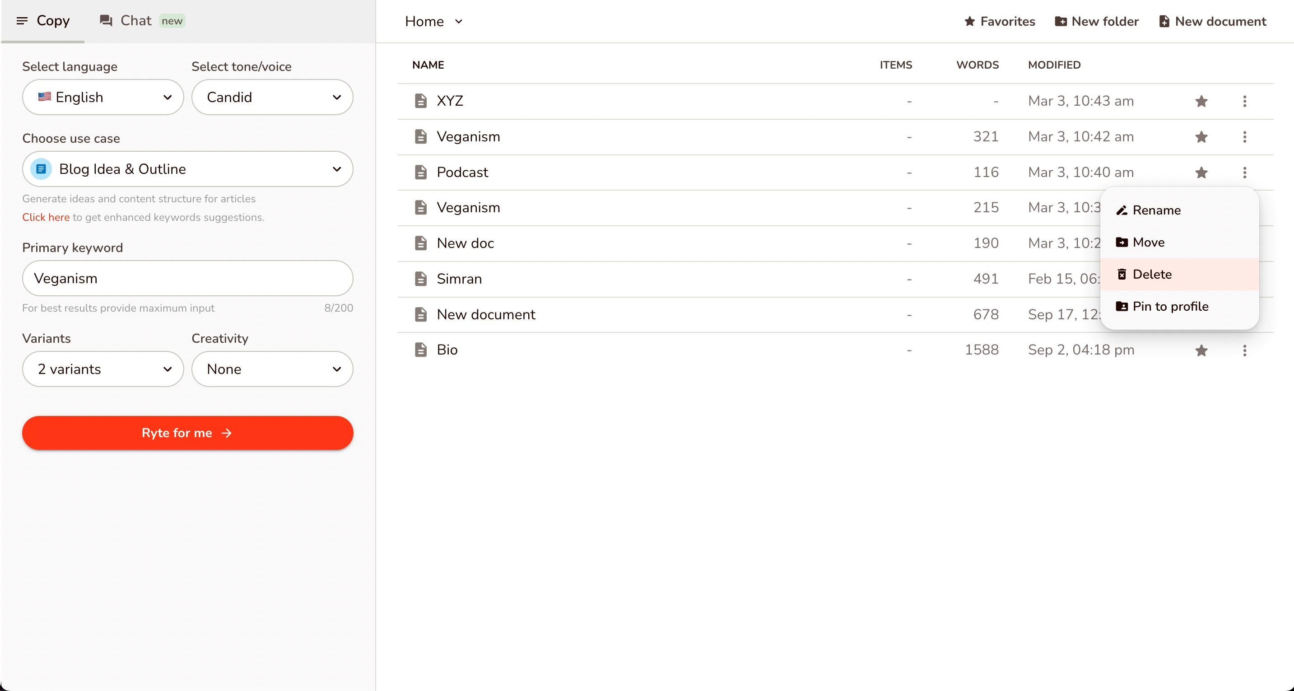Open Favorites in the top bar
The width and height of the screenshot is (1294, 691).
pos(999,21)
